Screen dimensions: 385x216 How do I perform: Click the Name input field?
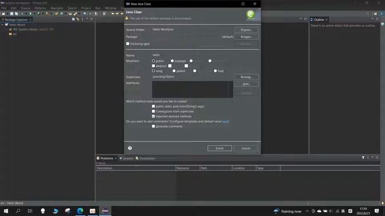(x=192, y=55)
